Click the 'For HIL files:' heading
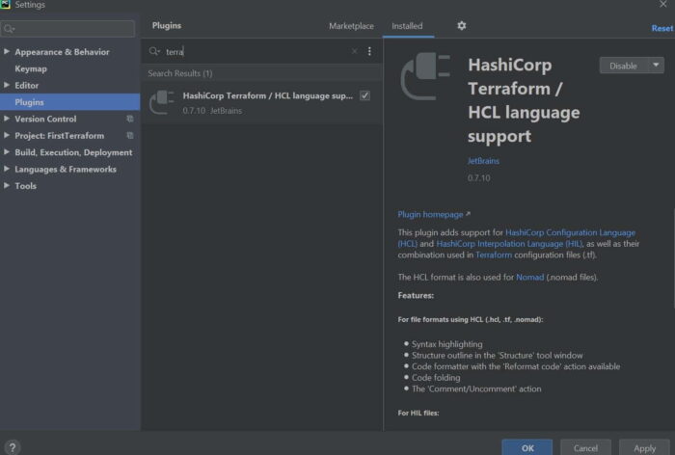675x455 pixels. point(418,413)
